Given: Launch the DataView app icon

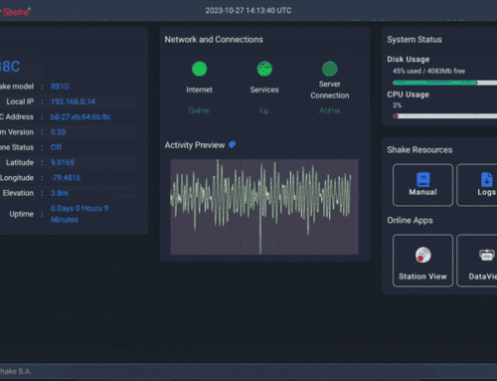Looking at the screenshot, I should tap(486, 255).
